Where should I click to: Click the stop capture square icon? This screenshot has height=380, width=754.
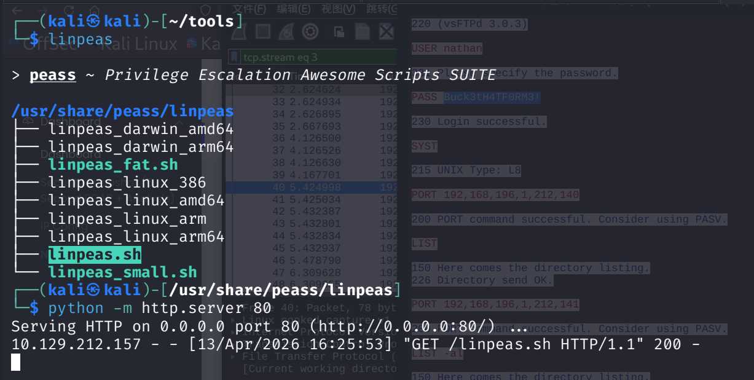coord(263,31)
